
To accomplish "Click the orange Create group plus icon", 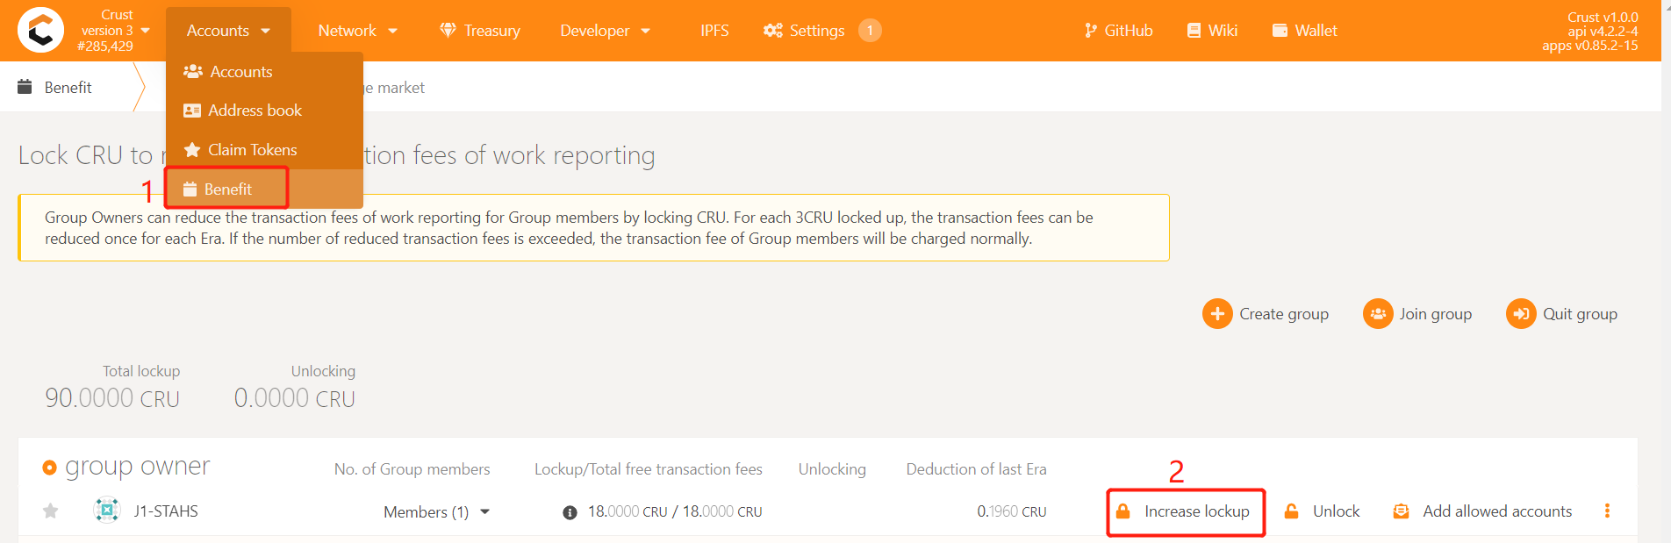I will pyautogui.click(x=1217, y=314).
